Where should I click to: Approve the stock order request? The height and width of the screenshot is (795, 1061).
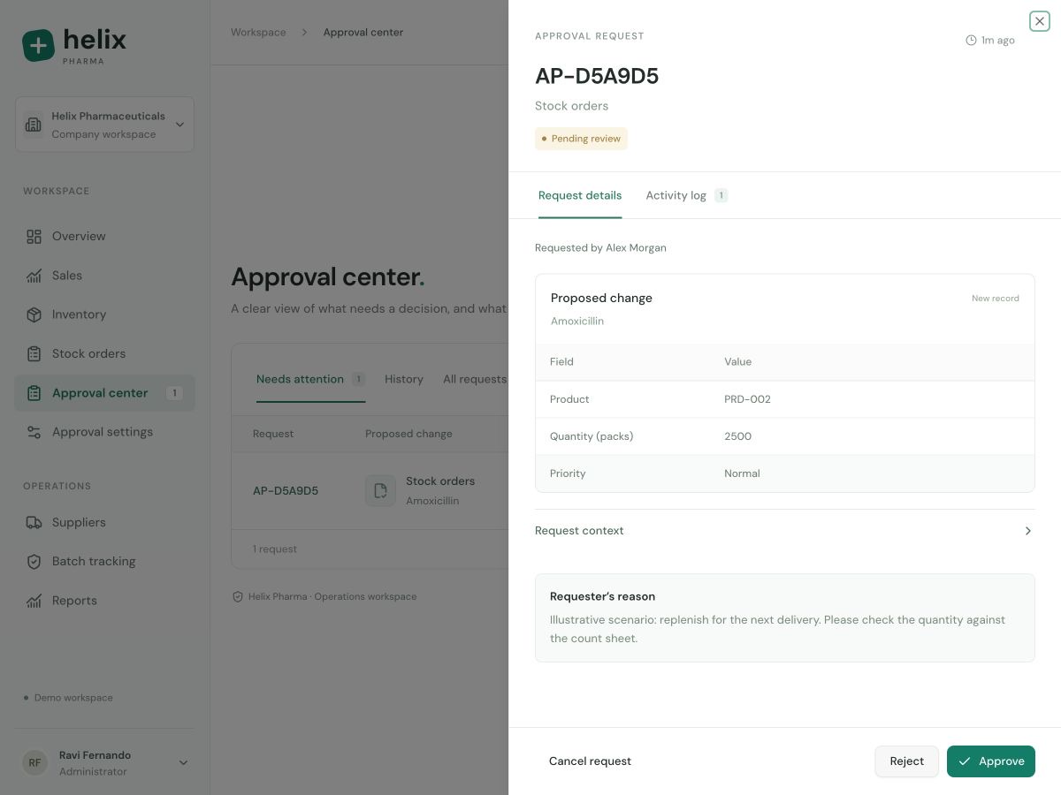[x=991, y=761]
